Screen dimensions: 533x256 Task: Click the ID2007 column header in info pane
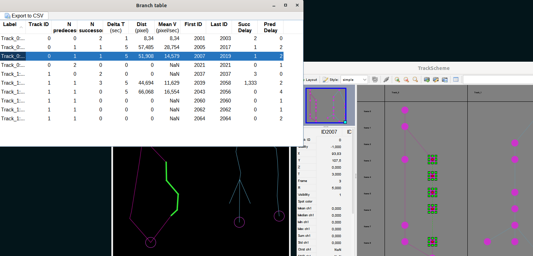click(329, 132)
